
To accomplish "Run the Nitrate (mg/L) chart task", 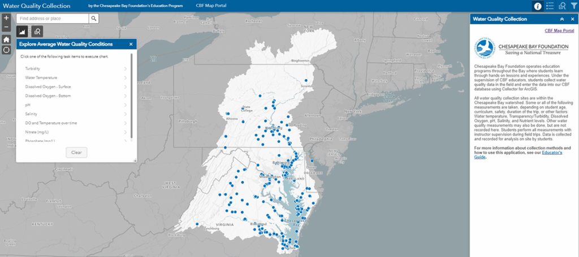I will 76,132.
